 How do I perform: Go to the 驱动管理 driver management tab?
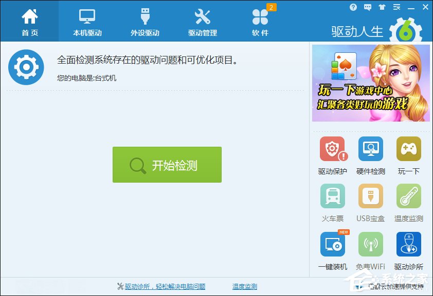tap(203, 21)
